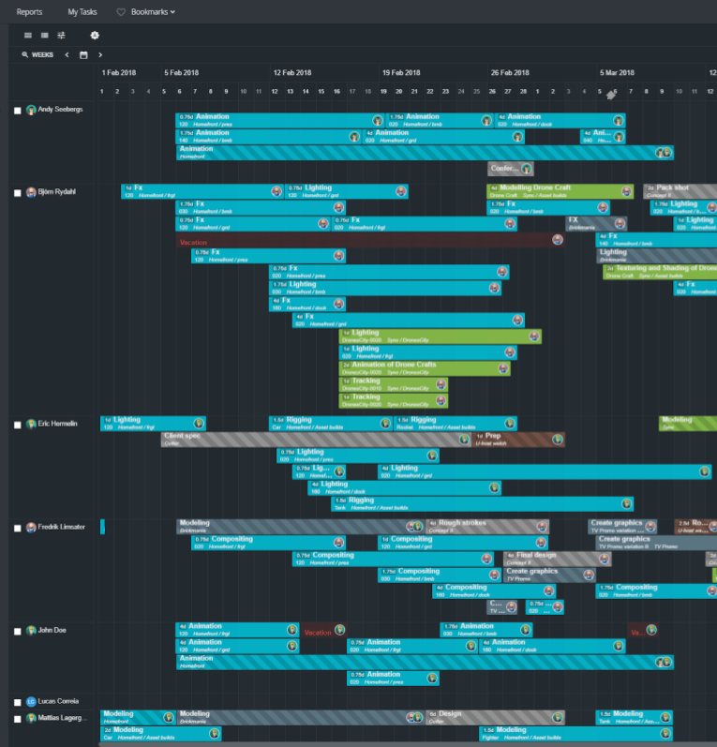Screen dimensions: 717x747
Task: Select the Eric Hermelin checkbox
Action: (18, 425)
